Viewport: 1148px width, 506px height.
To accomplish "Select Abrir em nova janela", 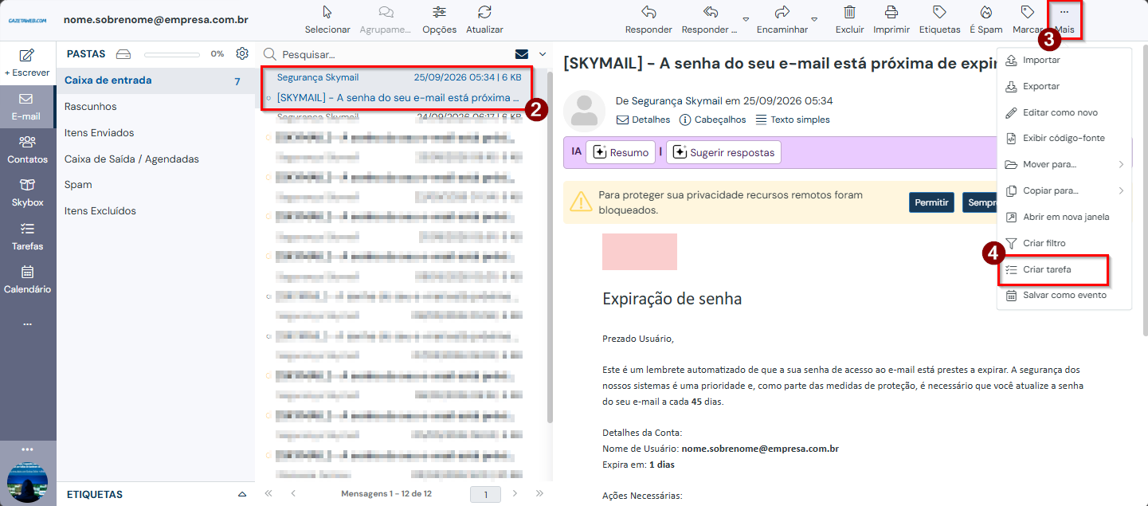I will coord(1064,217).
